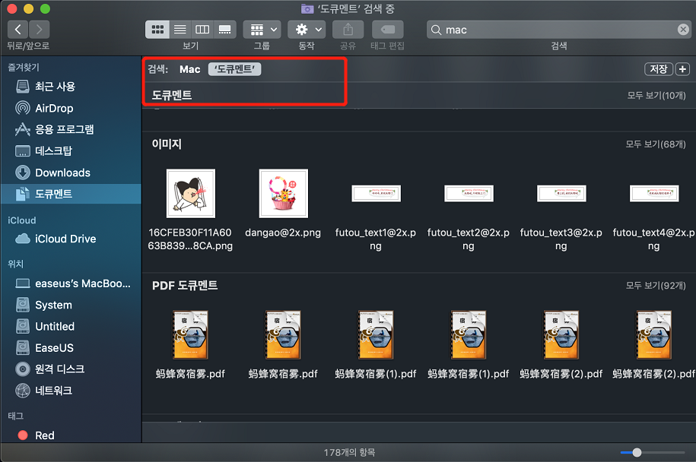Open iCloud Drive in the sidebar
This screenshot has width=696, height=462.
coord(65,239)
